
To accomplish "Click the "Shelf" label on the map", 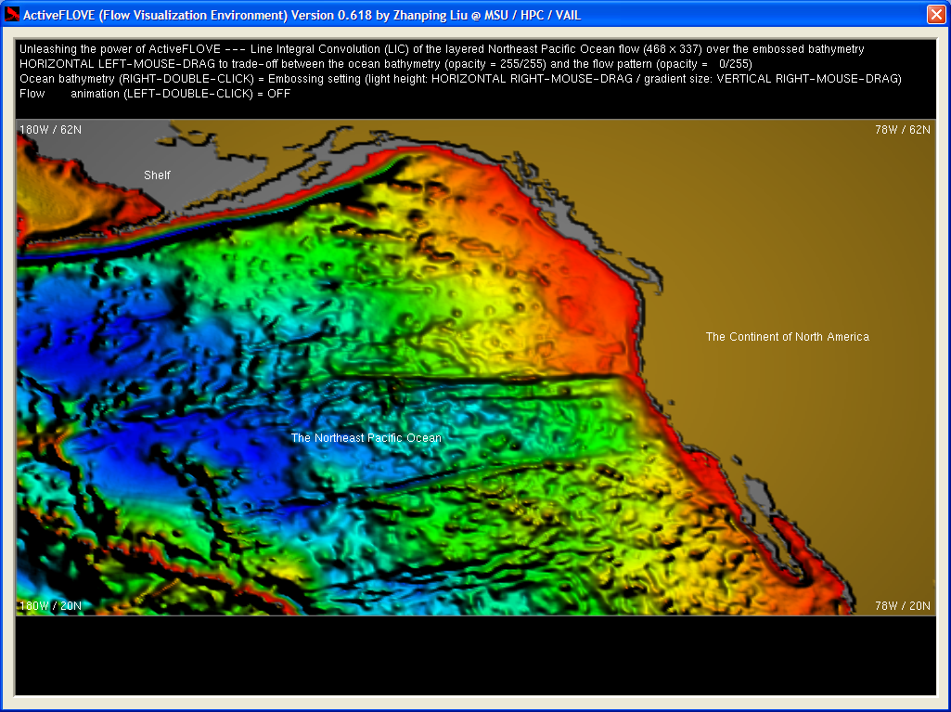I will [x=157, y=175].
